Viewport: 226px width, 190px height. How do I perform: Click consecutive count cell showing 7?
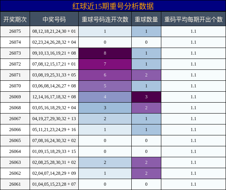point(105,64)
